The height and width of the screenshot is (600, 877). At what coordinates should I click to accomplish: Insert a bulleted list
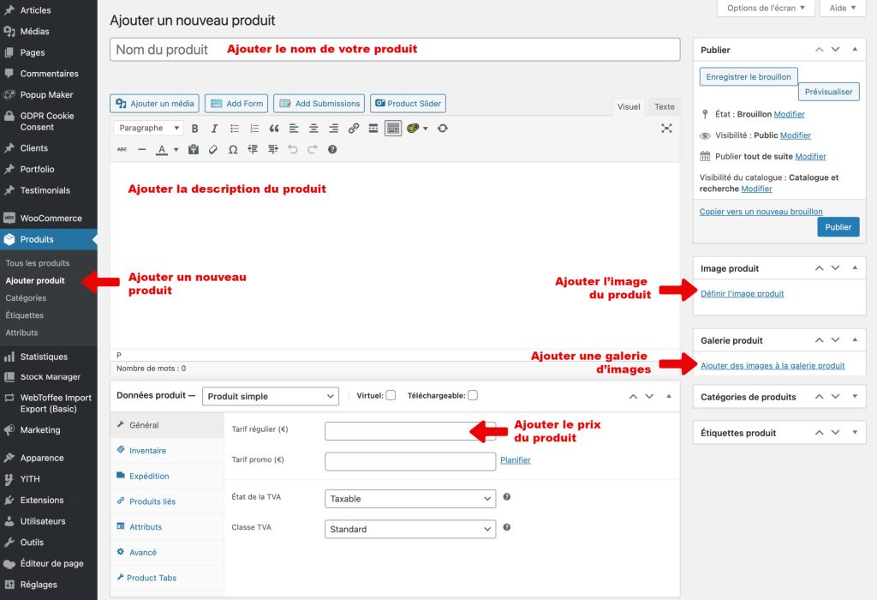[x=235, y=129]
